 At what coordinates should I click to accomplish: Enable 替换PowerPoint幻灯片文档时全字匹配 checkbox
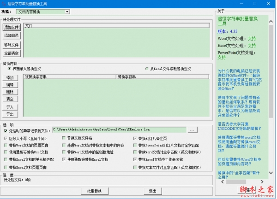click(135, 146)
